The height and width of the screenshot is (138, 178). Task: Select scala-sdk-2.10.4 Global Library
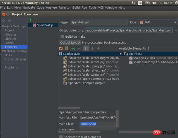coord(153,58)
